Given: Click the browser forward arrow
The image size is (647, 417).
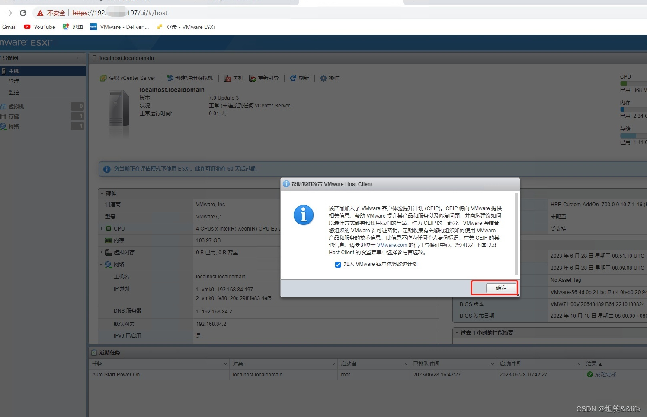Looking at the screenshot, I should [x=9, y=13].
